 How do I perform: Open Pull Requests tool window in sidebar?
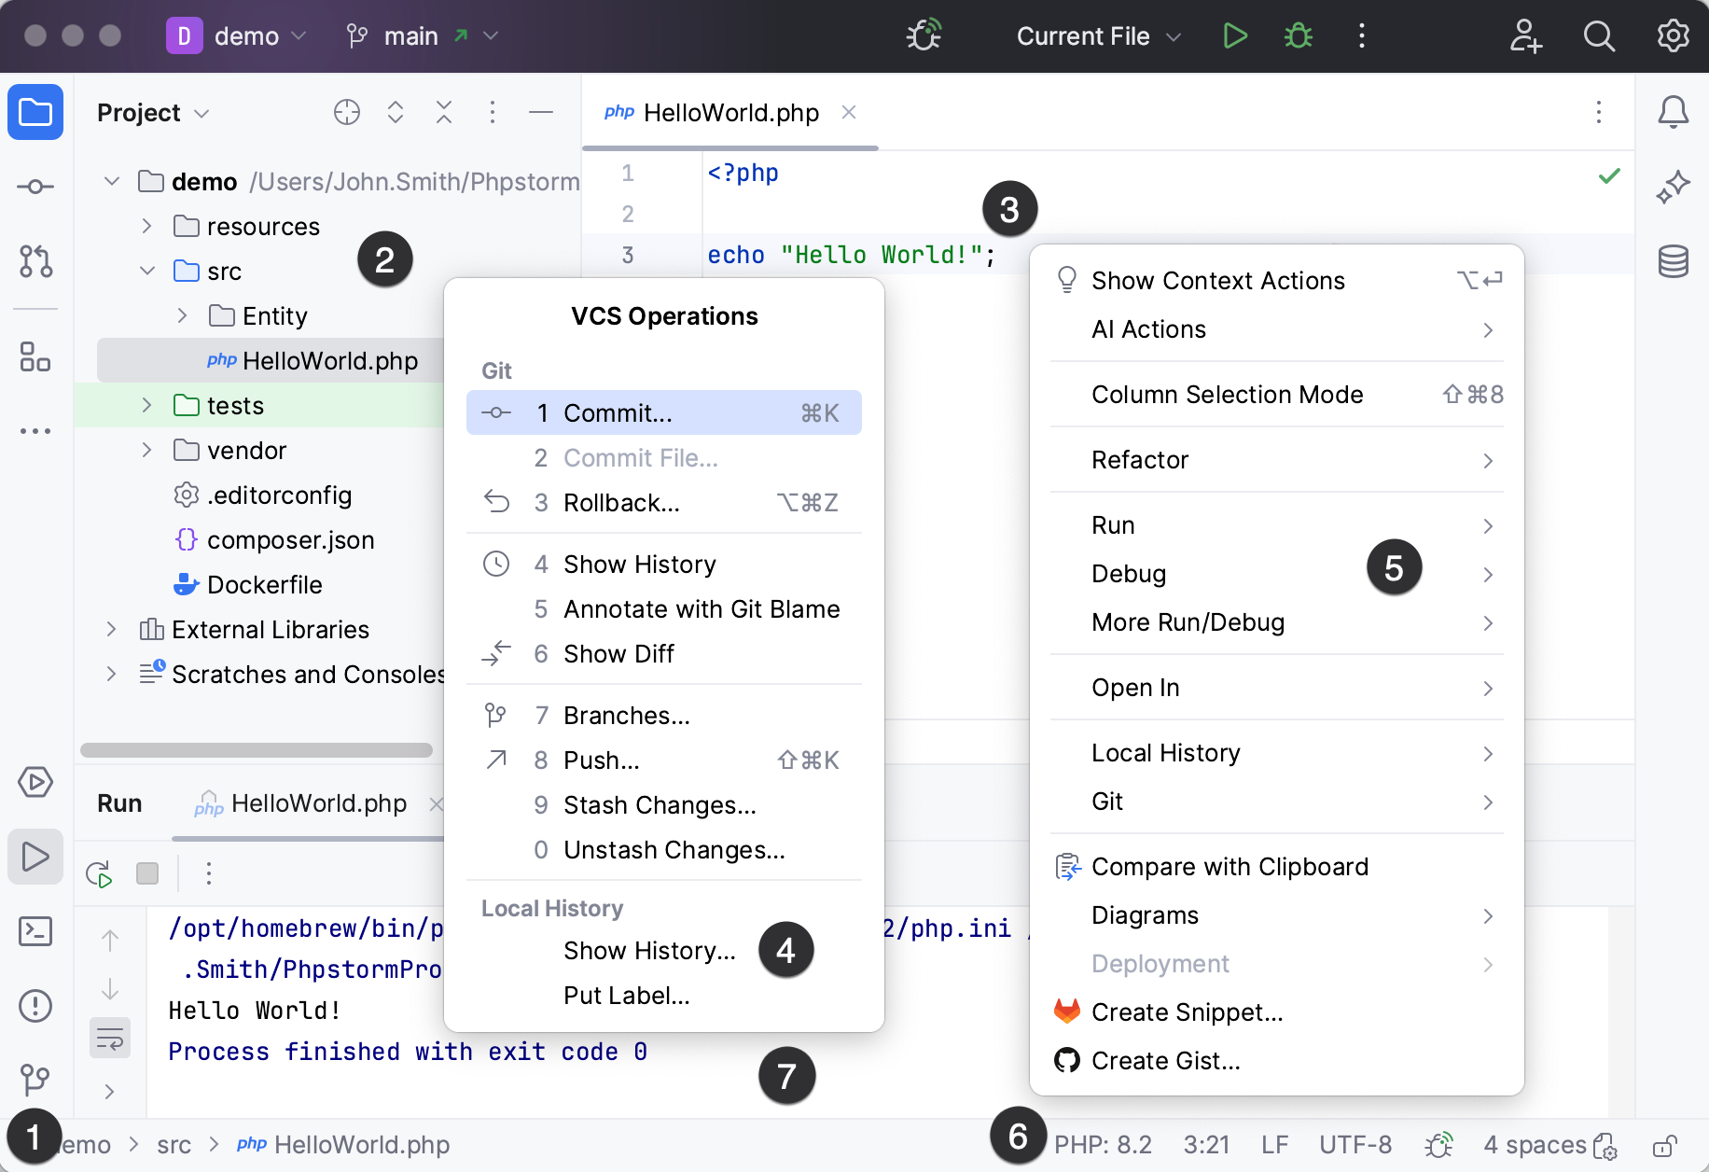click(x=35, y=261)
